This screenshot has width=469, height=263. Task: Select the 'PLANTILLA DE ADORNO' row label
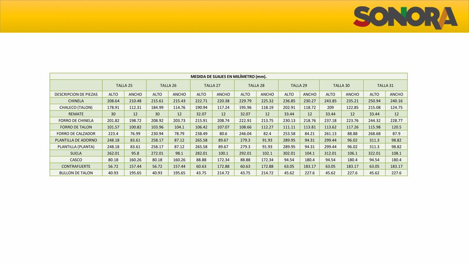(x=76, y=140)
